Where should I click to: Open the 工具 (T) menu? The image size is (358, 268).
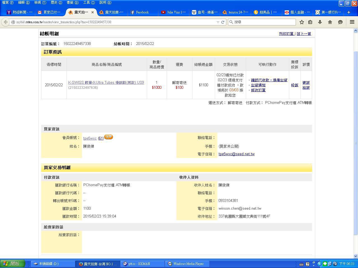pyautogui.click(x=89, y=3)
